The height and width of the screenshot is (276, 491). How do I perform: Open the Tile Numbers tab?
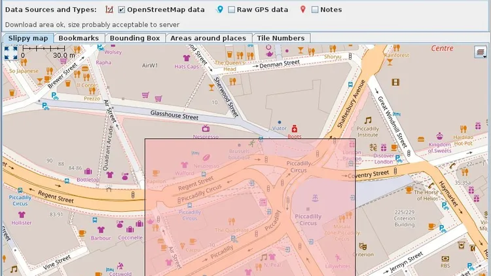pyautogui.click(x=281, y=38)
